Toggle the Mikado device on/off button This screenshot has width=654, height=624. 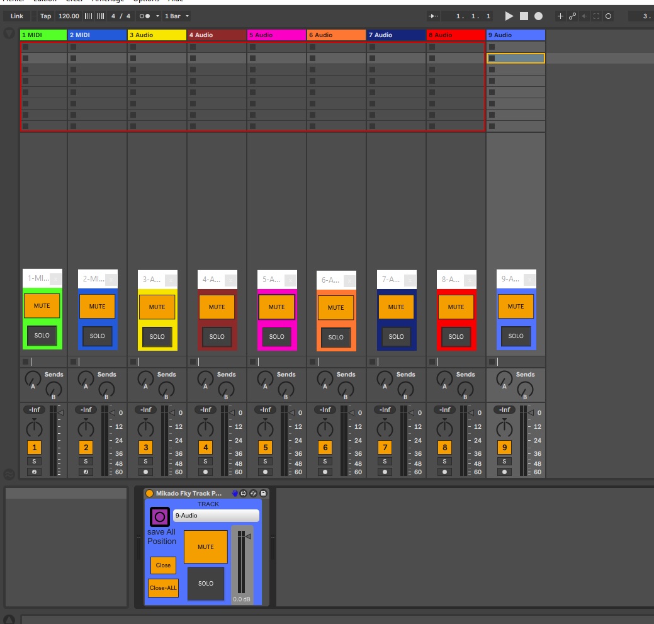pyautogui.click(x=150, y=493)
